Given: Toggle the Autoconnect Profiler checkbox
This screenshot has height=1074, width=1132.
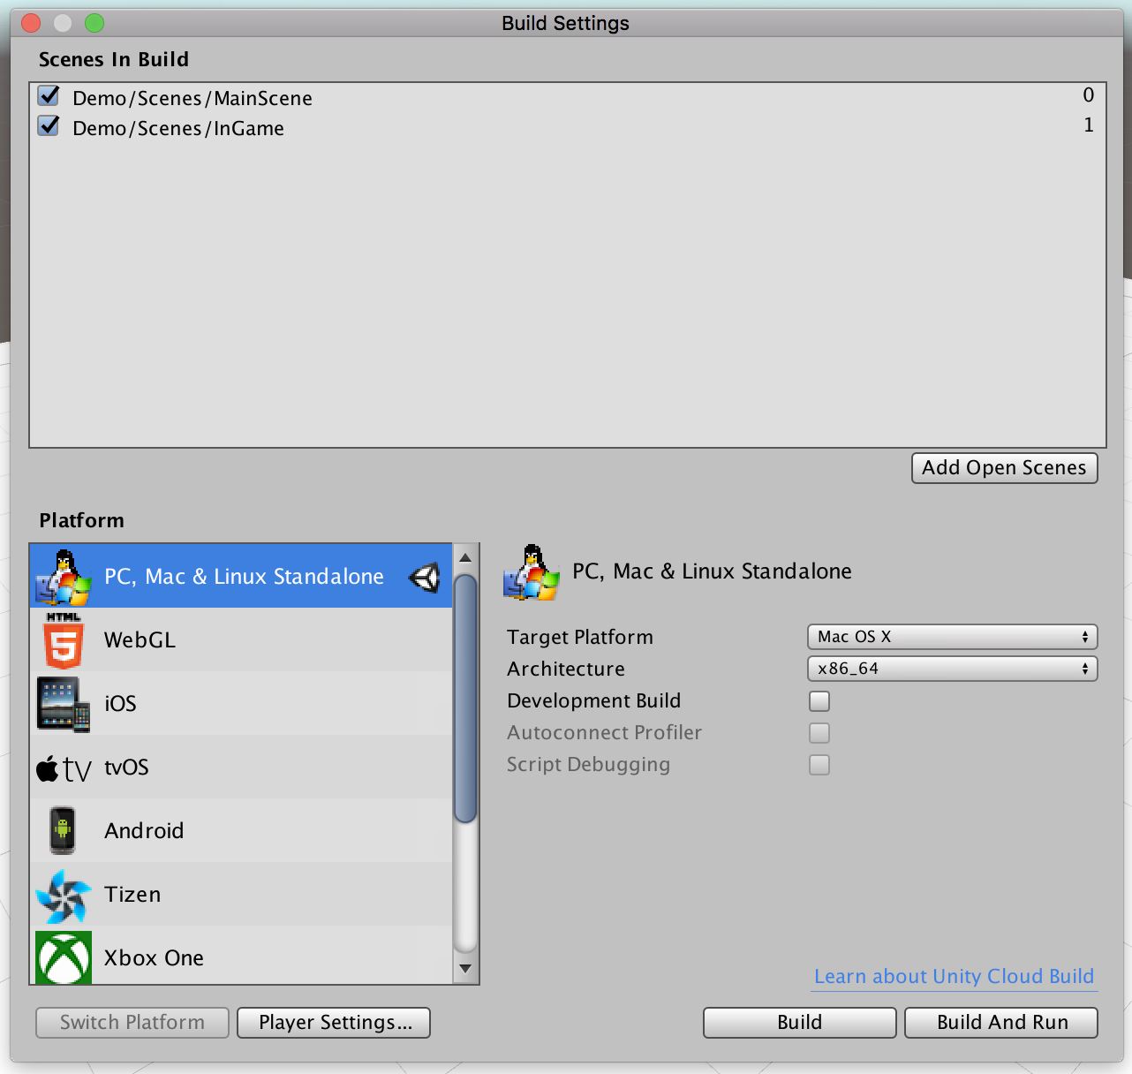Looking at the screenshot, I should [819, 733].
